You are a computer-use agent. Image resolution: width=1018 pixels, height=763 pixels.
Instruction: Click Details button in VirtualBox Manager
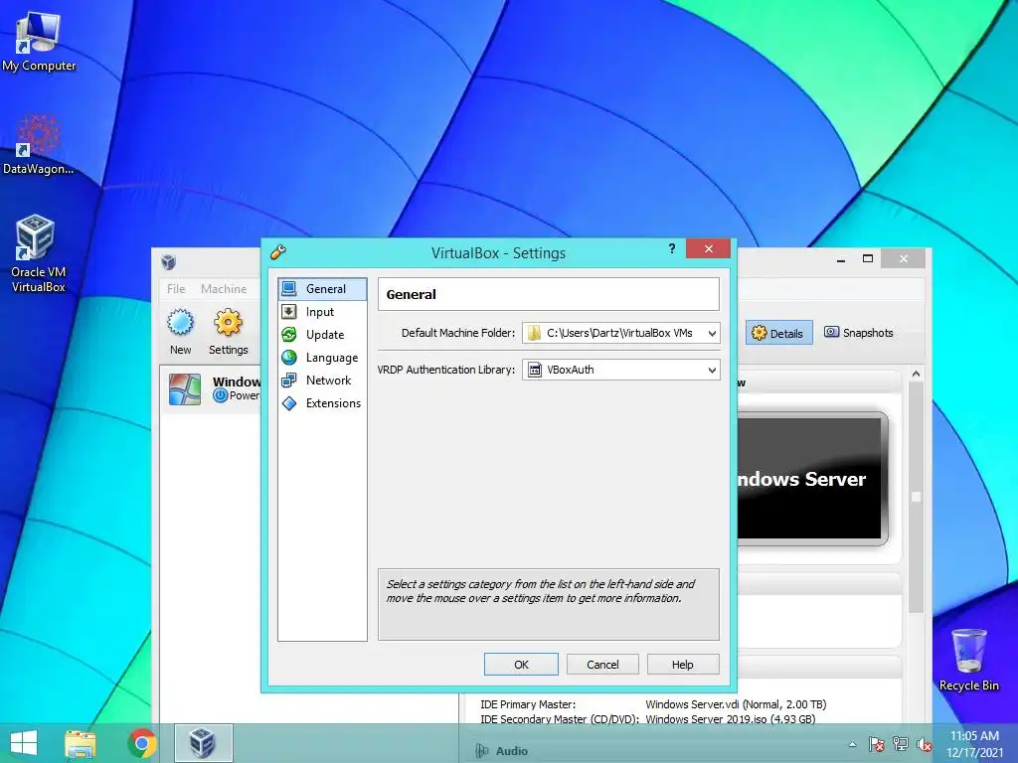(x=778, y=333)
